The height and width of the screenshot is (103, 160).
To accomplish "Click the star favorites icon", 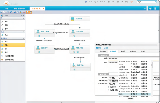I will point(150,9).
